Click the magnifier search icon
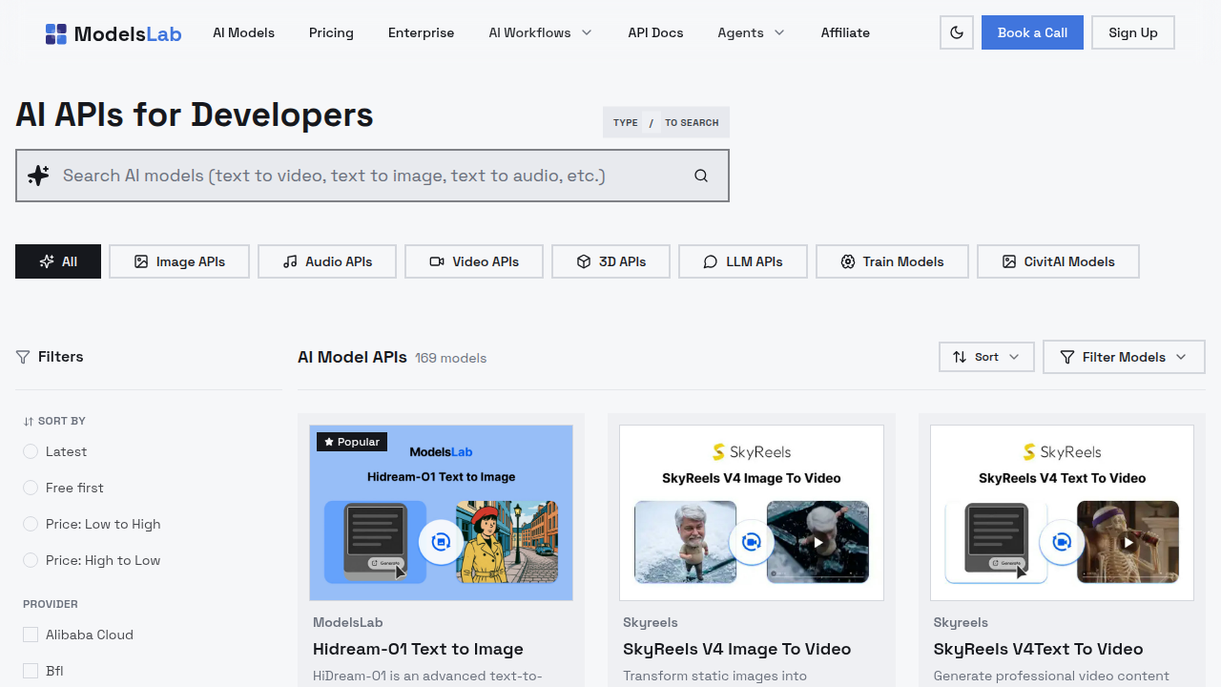 coord(701,176)
